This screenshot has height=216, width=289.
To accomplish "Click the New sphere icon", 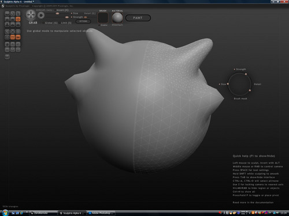I will [7, 44].
